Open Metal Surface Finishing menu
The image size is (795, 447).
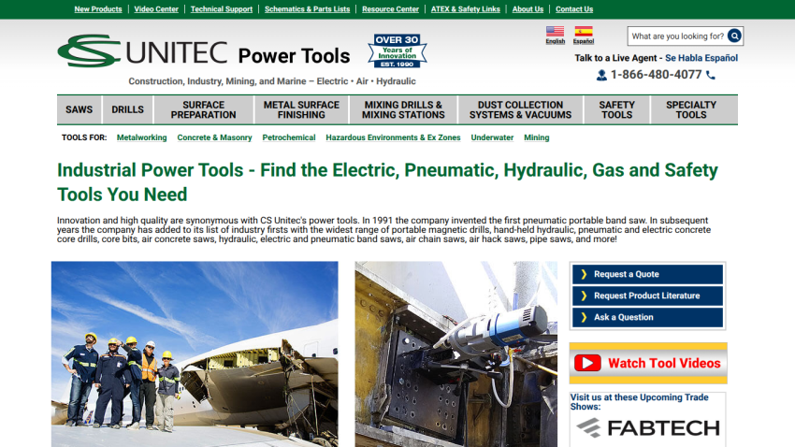click(301, 109)
